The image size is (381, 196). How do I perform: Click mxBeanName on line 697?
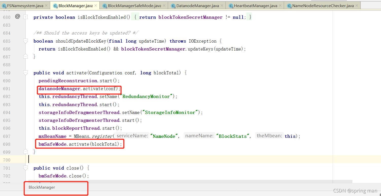click(x=52, y=136)
